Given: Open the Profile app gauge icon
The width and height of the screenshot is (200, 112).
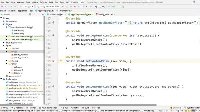Looking at the screenshot, I should (82, 7).
